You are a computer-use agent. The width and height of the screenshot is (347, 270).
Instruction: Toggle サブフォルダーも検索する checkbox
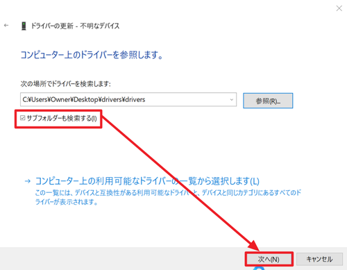[x=23, y=118]
